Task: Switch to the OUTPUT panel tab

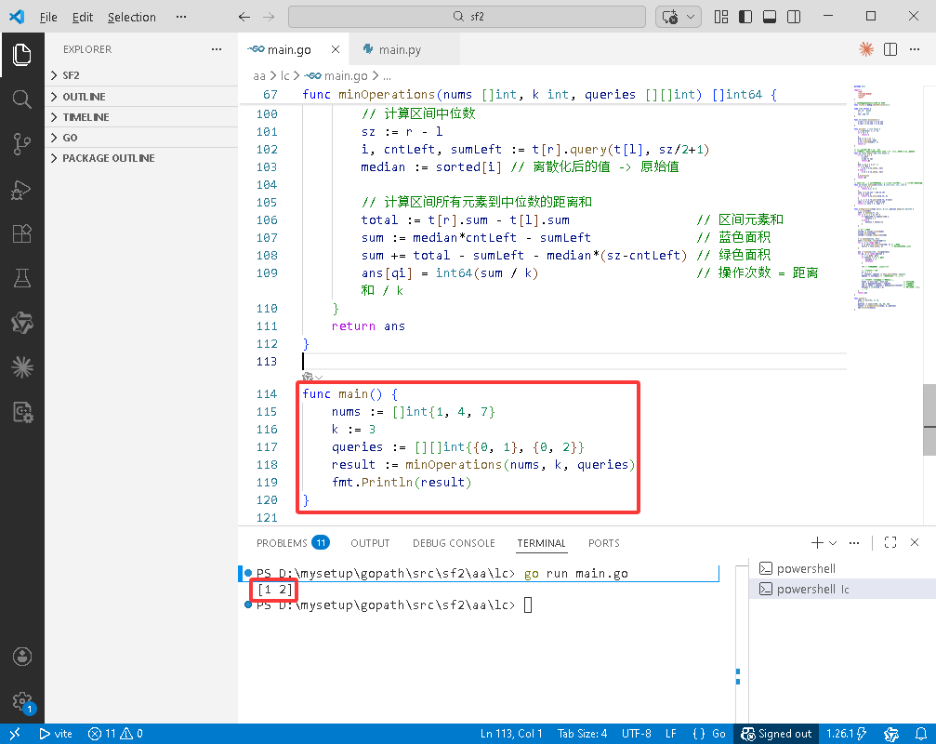Action: (370, 543)
